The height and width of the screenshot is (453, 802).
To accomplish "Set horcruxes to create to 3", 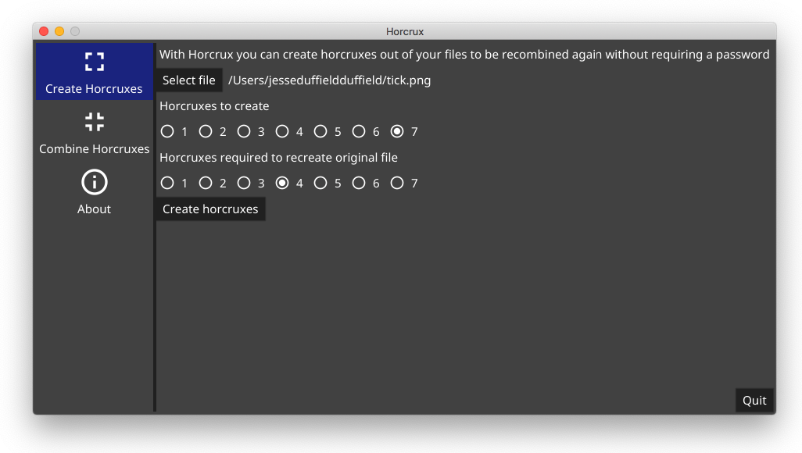I will pos(244,131).
